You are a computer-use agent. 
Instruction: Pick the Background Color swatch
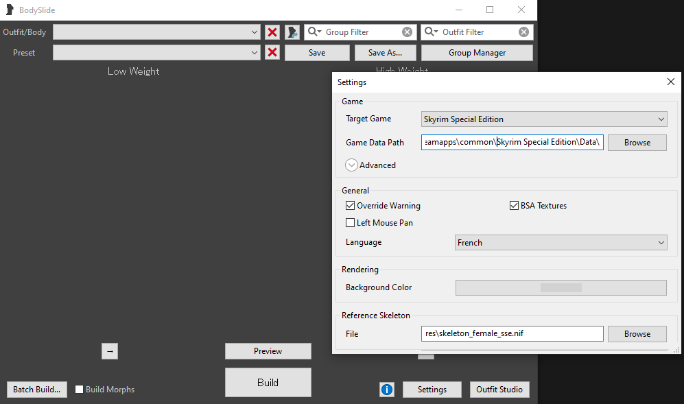click(561, 287)
